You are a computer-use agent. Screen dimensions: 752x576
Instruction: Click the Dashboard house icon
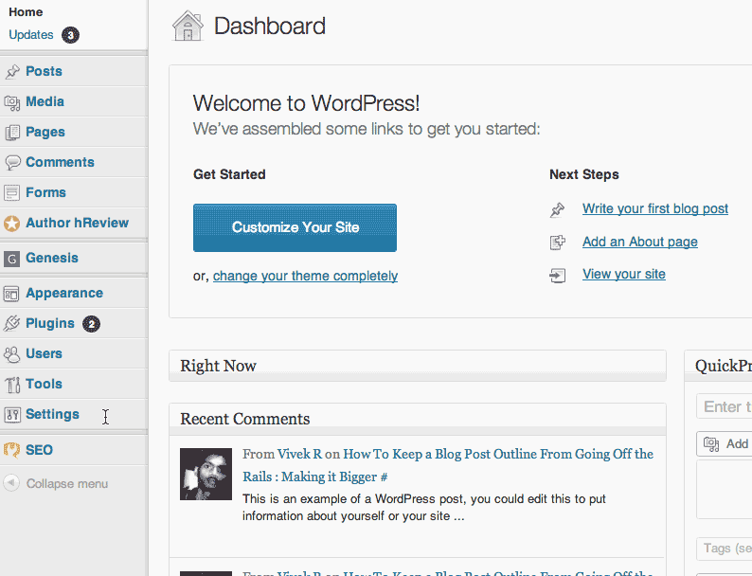pyautogui.click(x=188, y=26)
